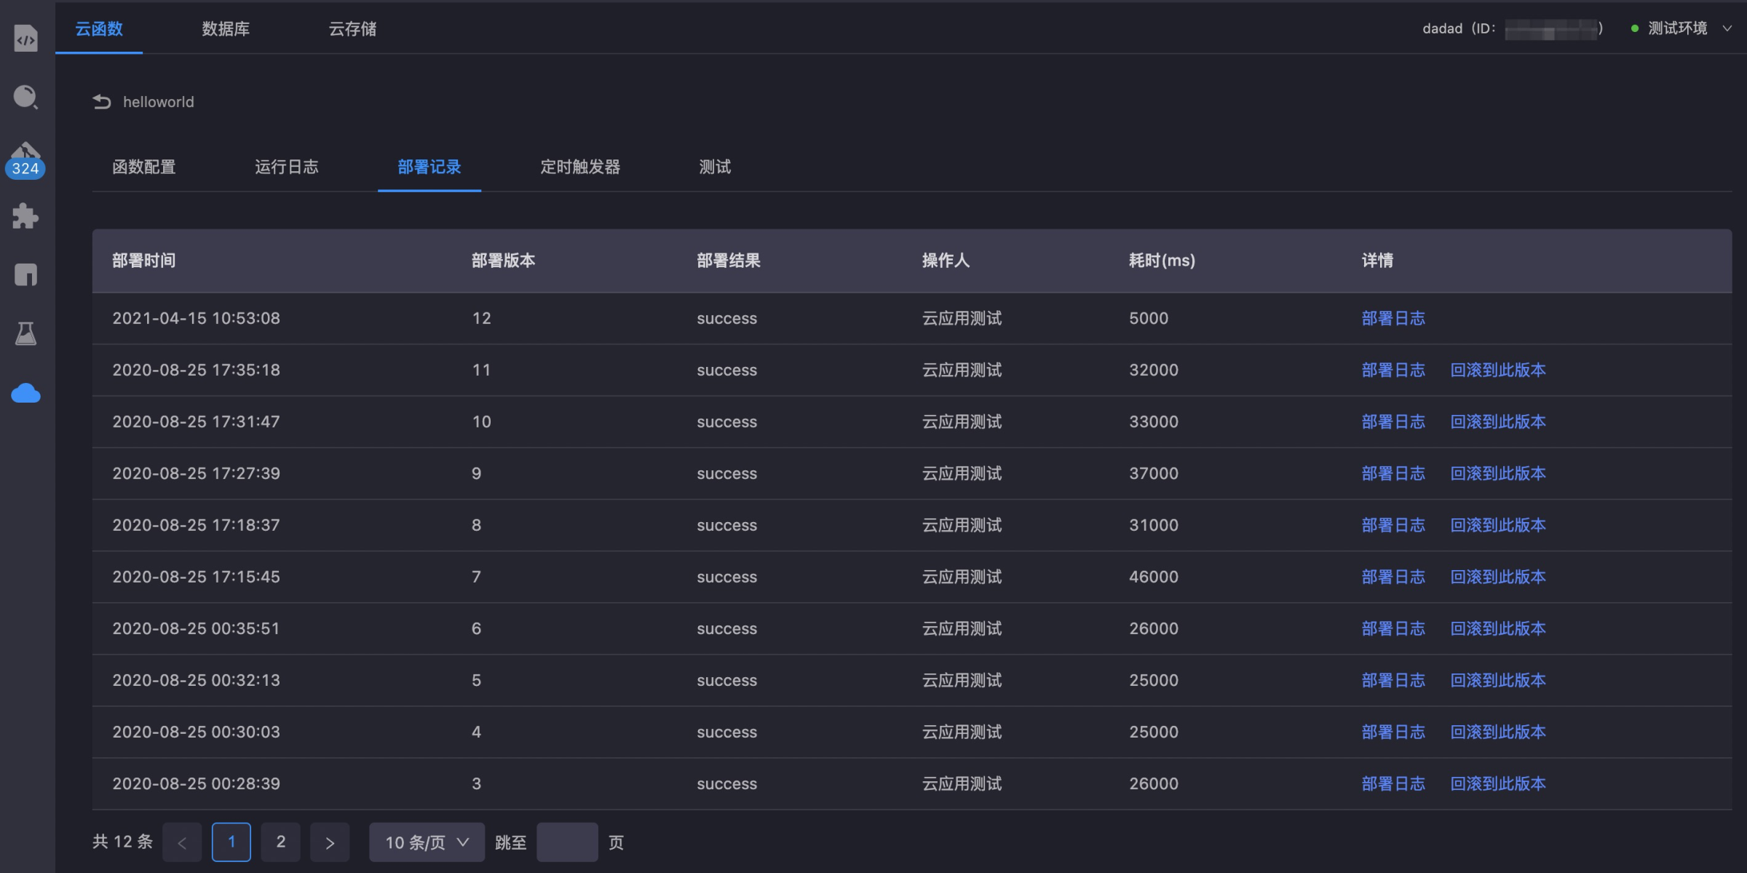
Task: Open the puzzle-piece plugins icon
Action: click(25, 216)
